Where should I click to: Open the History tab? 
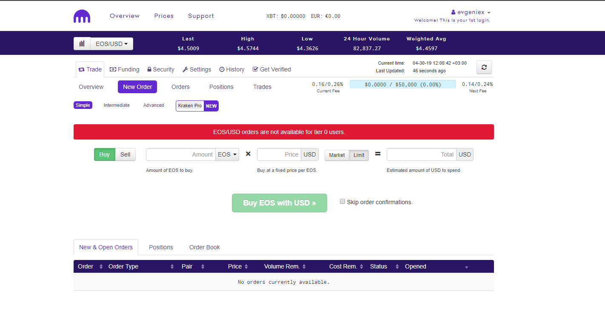tap(232, 69)
